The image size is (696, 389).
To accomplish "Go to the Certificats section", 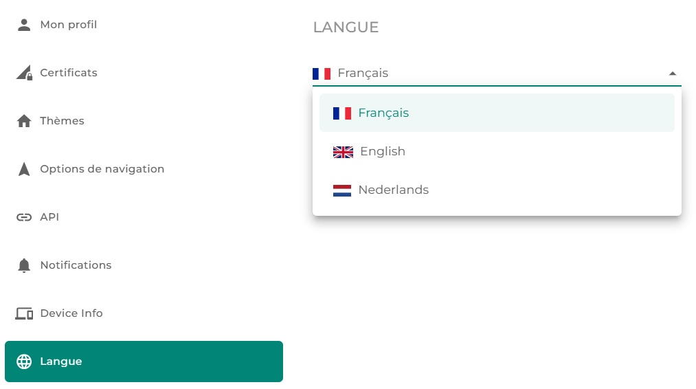I will tap(69, 73).
